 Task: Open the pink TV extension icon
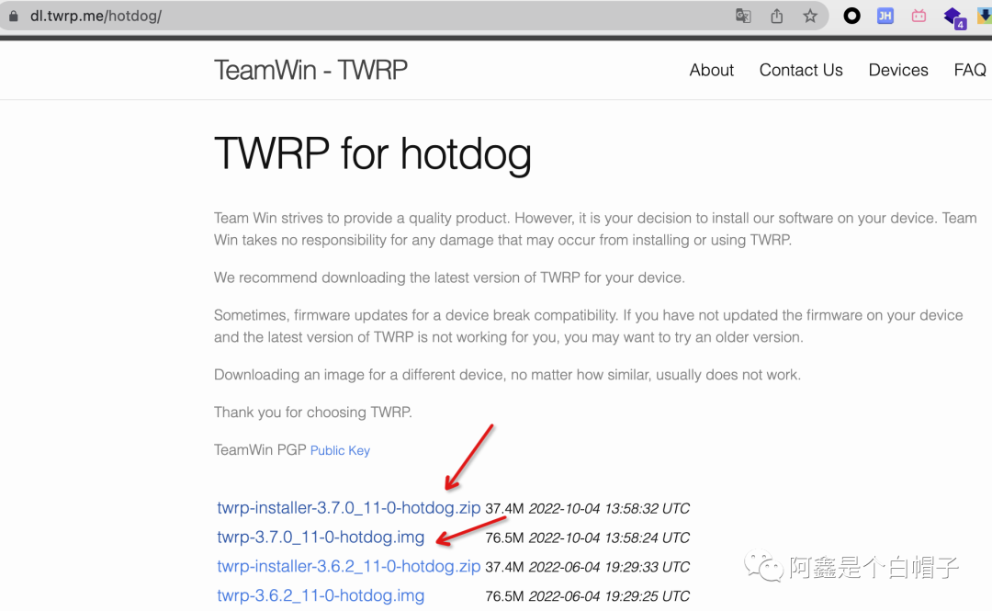point(919,16)
